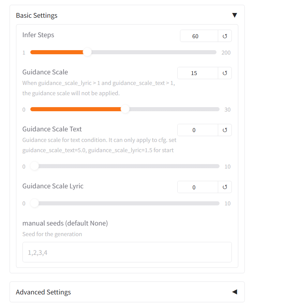The image size is (300, 304).
Task: Select the Guidance Scale Lyric slider knob
Action: [x=34, y=203]
